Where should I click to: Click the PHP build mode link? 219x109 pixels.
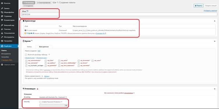[39, 51]
